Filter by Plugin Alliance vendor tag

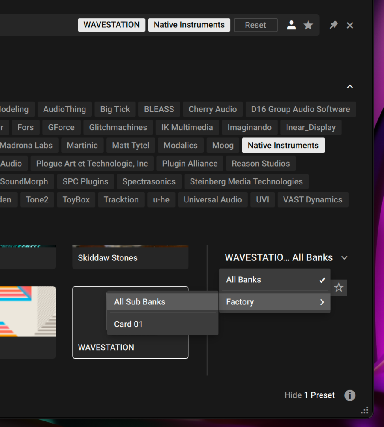tap(190, 164)
